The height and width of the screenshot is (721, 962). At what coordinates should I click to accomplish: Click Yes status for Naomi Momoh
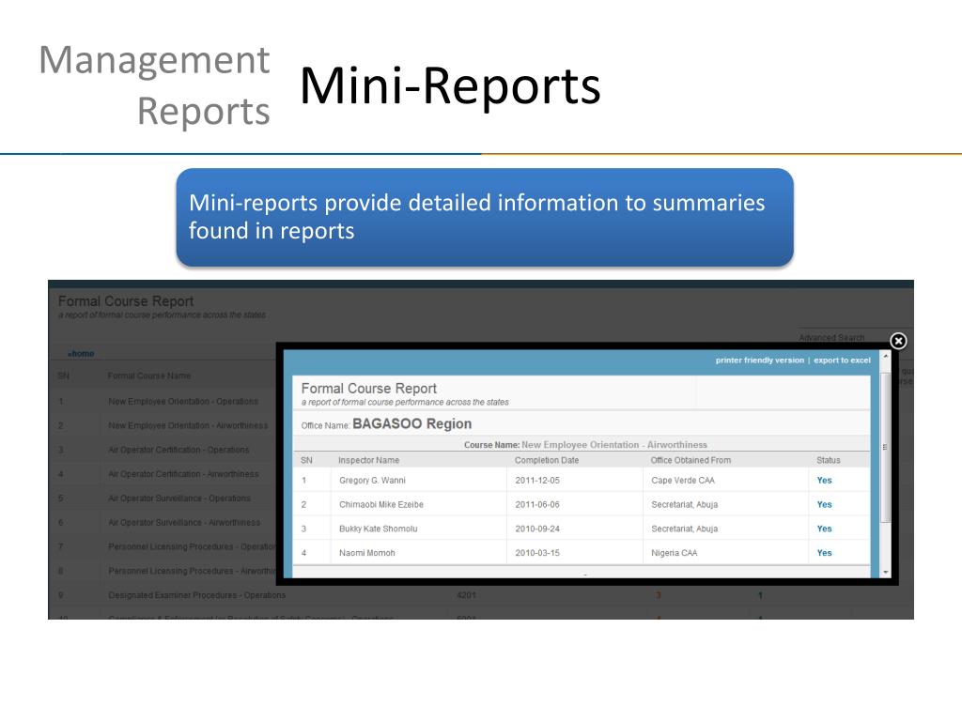pyautogui.click(x=824, y=553)
